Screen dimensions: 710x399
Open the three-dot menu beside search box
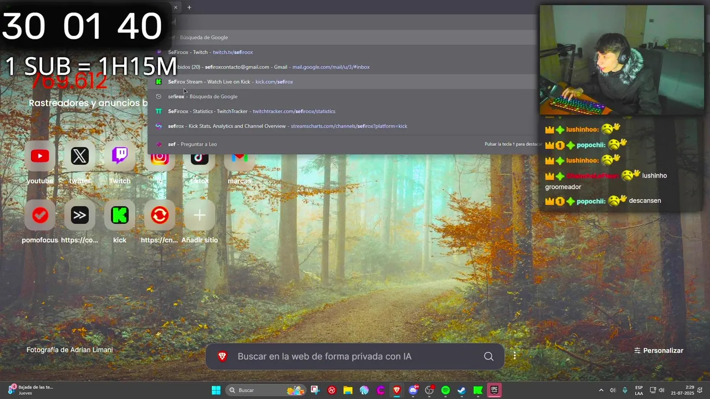click(x=514, y=356)
